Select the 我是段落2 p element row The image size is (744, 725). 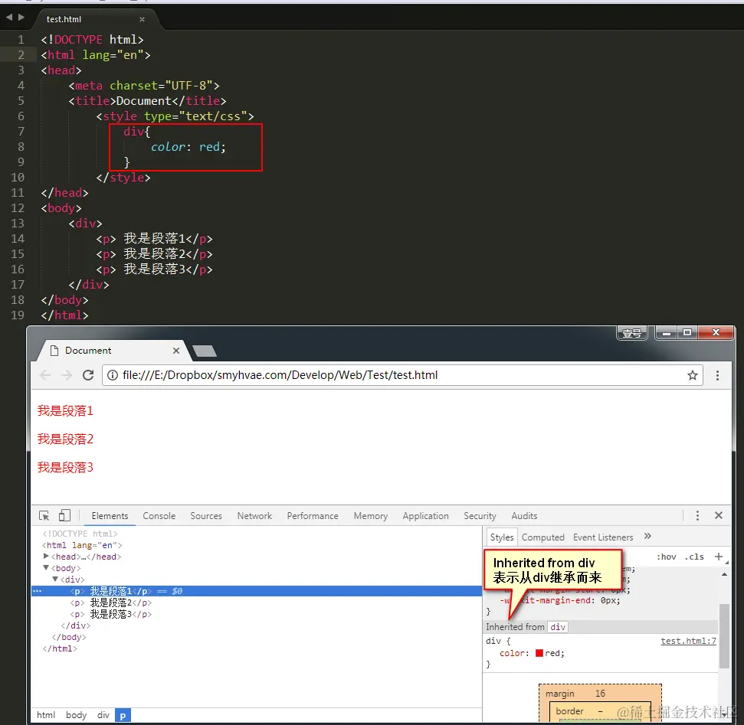(x=257, y=603)
